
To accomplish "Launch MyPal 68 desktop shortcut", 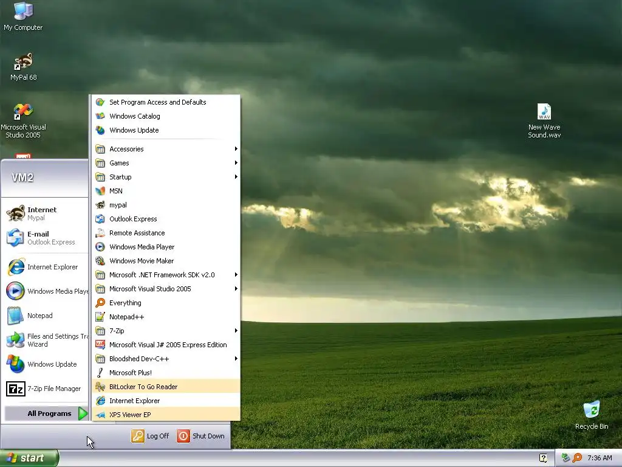I will coord(24,67).
